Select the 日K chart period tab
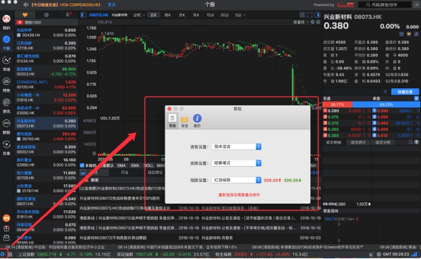The image size is (421, 259). (x=154, y=15)
